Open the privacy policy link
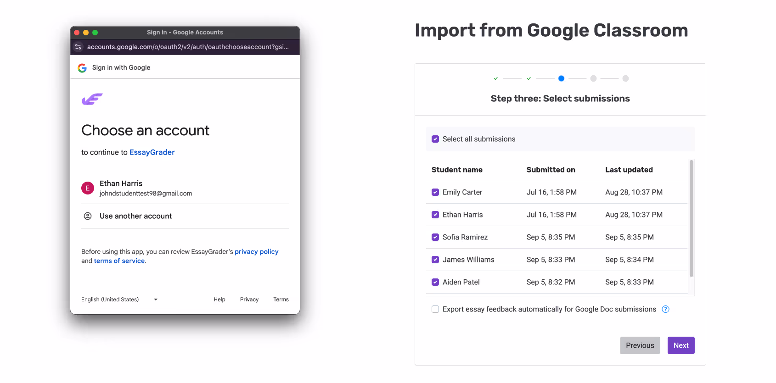 coord(257,252)
